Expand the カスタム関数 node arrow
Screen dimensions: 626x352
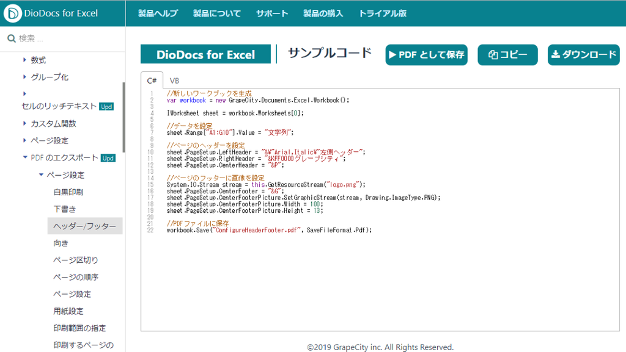pos(24,123)
